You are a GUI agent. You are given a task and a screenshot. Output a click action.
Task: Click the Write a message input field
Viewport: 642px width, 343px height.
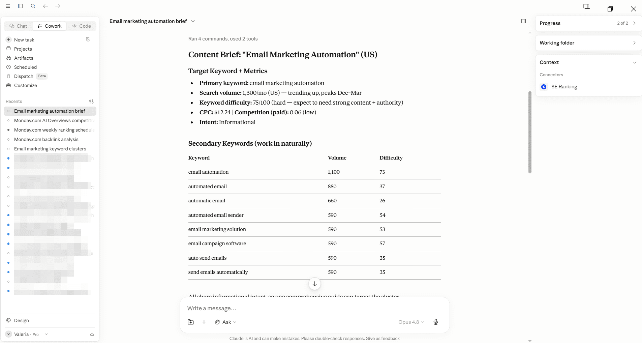(314, 308)
